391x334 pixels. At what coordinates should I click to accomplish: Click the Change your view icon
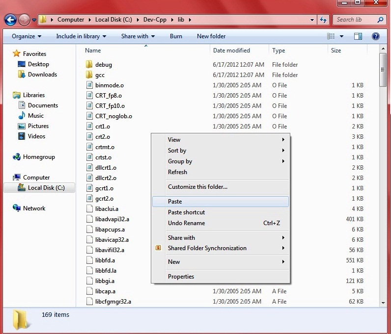click(331, 36)
